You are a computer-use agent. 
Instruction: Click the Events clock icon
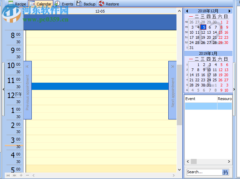tap(57, 3)
